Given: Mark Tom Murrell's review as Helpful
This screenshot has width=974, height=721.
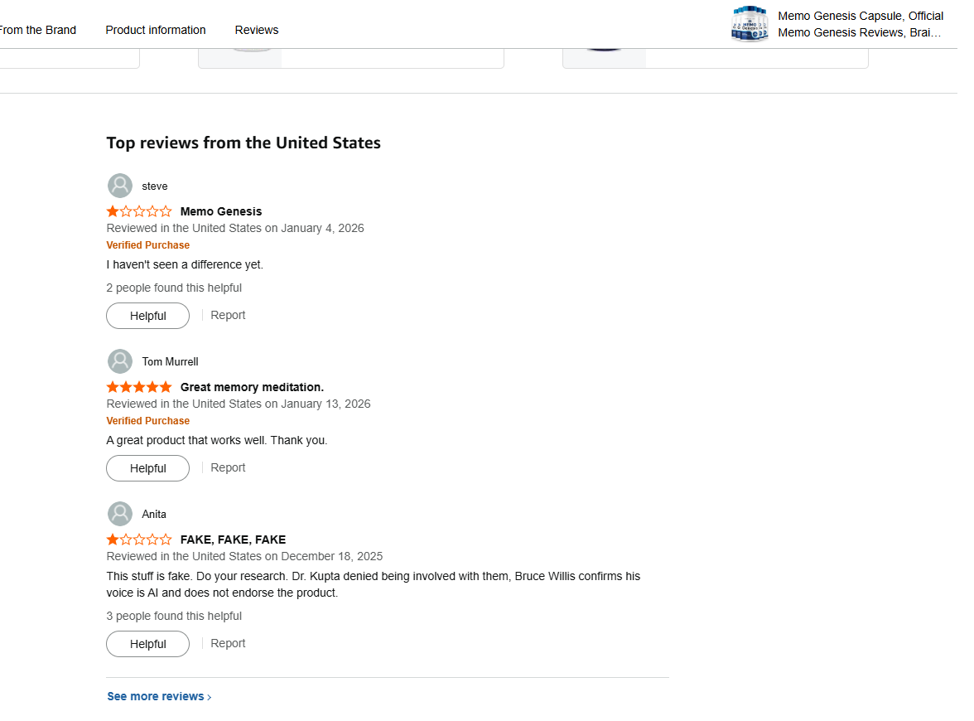Looking at the screenshot, I should point(147,468).
